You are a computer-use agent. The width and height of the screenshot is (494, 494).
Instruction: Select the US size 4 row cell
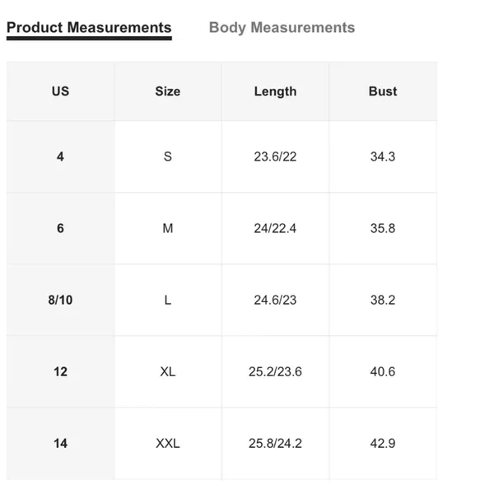coord(60,156)
